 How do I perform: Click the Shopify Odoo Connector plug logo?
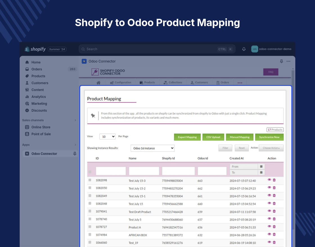coord(95,72)
